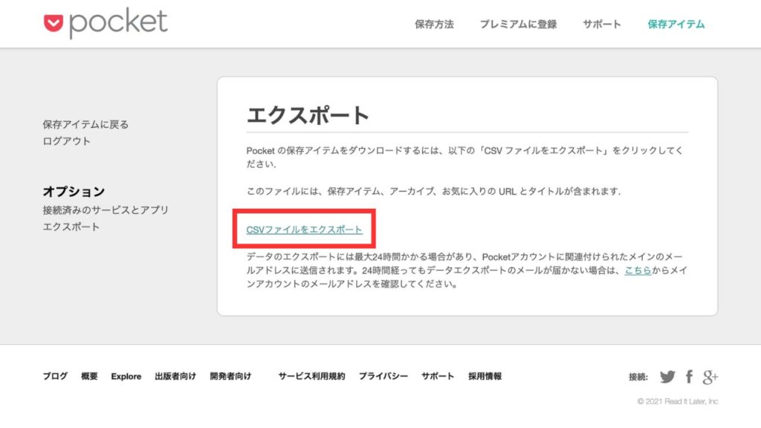This screenshot has height=428, width=761.
Task: Click the オプション sidebar heading
Action: pyautogui.click(x=74, y=192)
